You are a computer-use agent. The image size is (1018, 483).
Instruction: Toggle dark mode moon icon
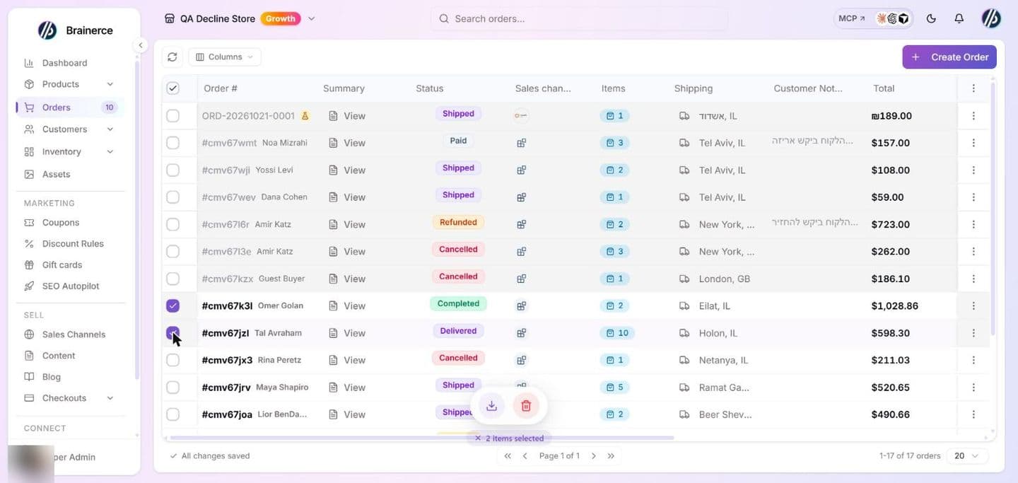pos(931,19)
